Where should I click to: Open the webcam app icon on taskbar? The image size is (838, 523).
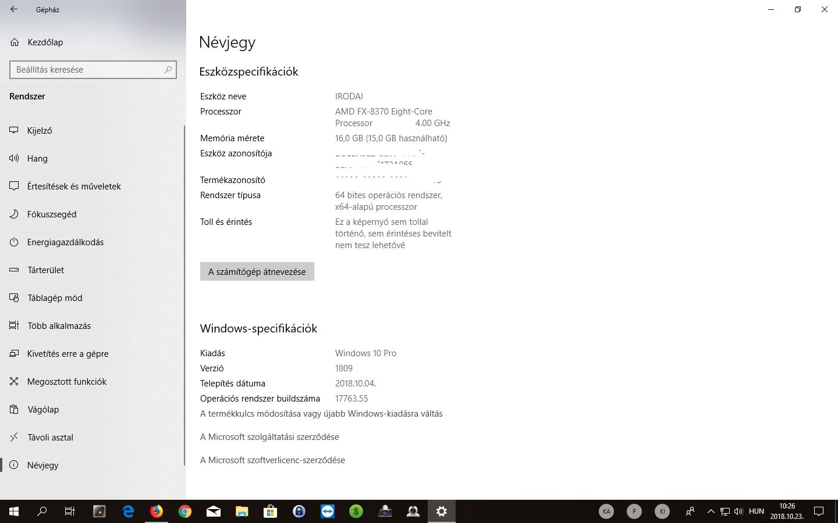coord(413,511)
